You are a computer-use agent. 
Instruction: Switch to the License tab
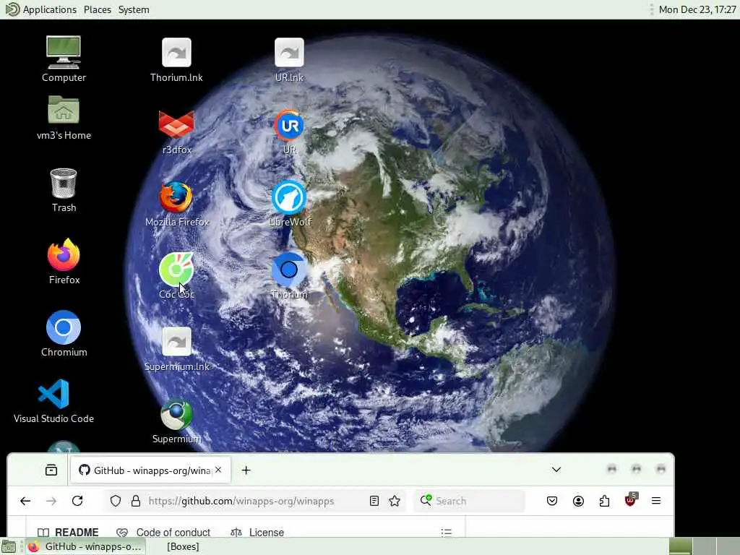(258, 533)
